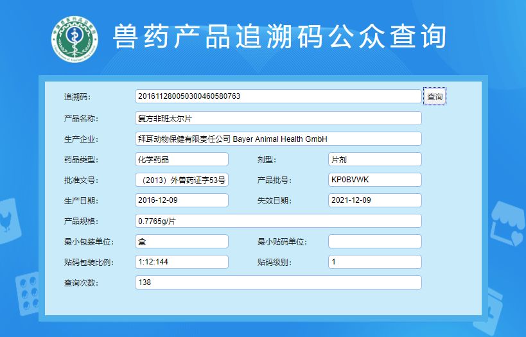Click the 产品批号: label
This screenshot has width=526, height=337.
[274, 180]
